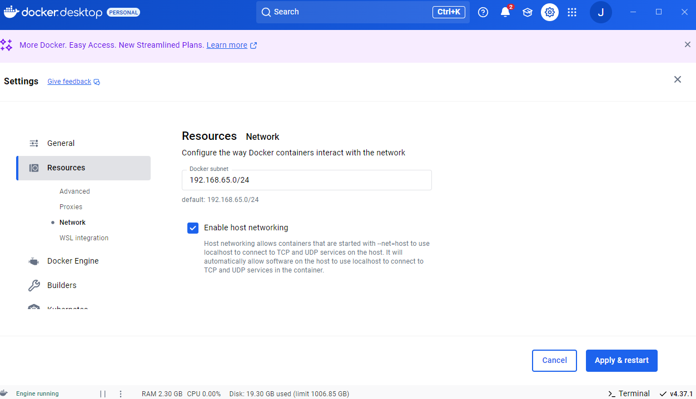Click the search magnifier icon
Screen dimensions: 696x399
click(266, 12)
